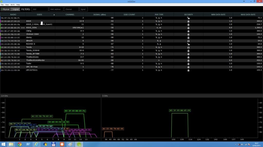
Task: Click the purple color marker beside the ASUS radio
Action: click(1, 21)
